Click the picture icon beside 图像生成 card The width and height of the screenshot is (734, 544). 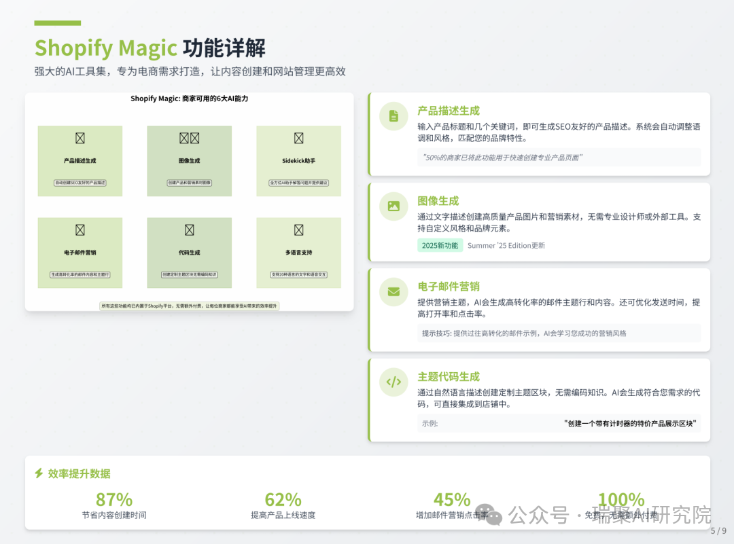click(394, 206)
